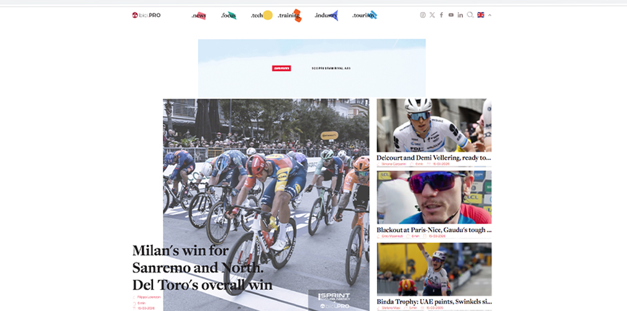Open thumbnail of Delcourt and Vollering article

click(x=434, y=125)
